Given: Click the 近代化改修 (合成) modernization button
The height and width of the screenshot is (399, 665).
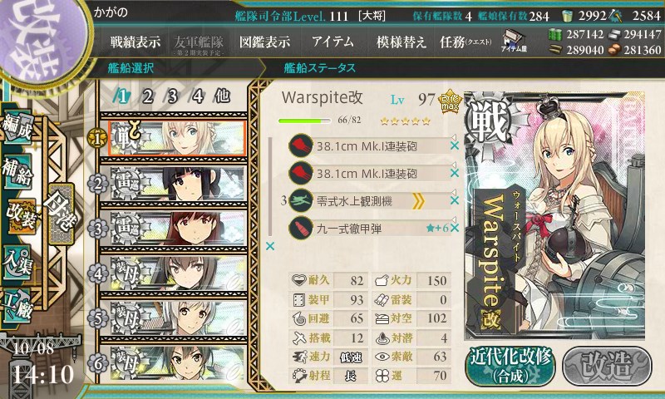Looking at the screenshot, I should pos(510,366).
